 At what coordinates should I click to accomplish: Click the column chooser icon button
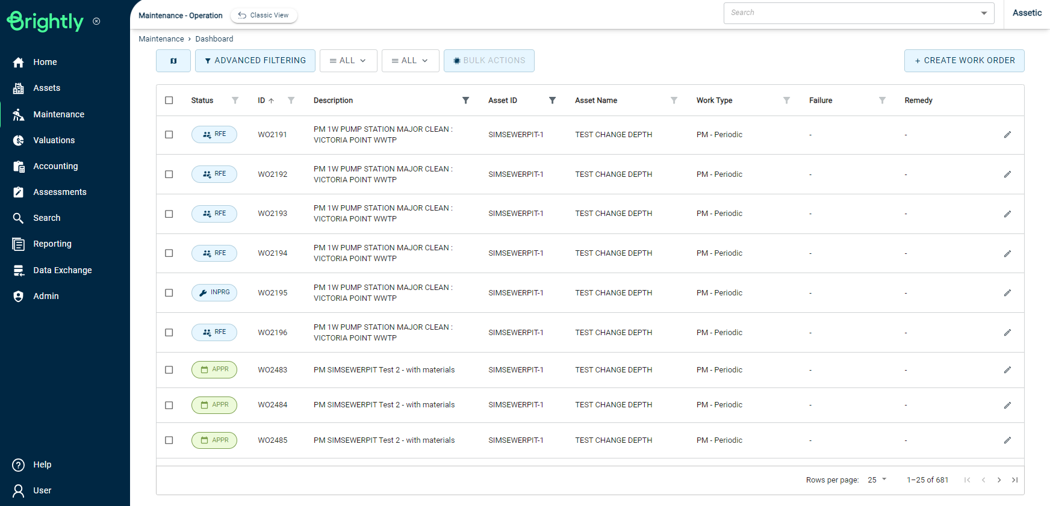pyautogui.click(x=173, y=61)
